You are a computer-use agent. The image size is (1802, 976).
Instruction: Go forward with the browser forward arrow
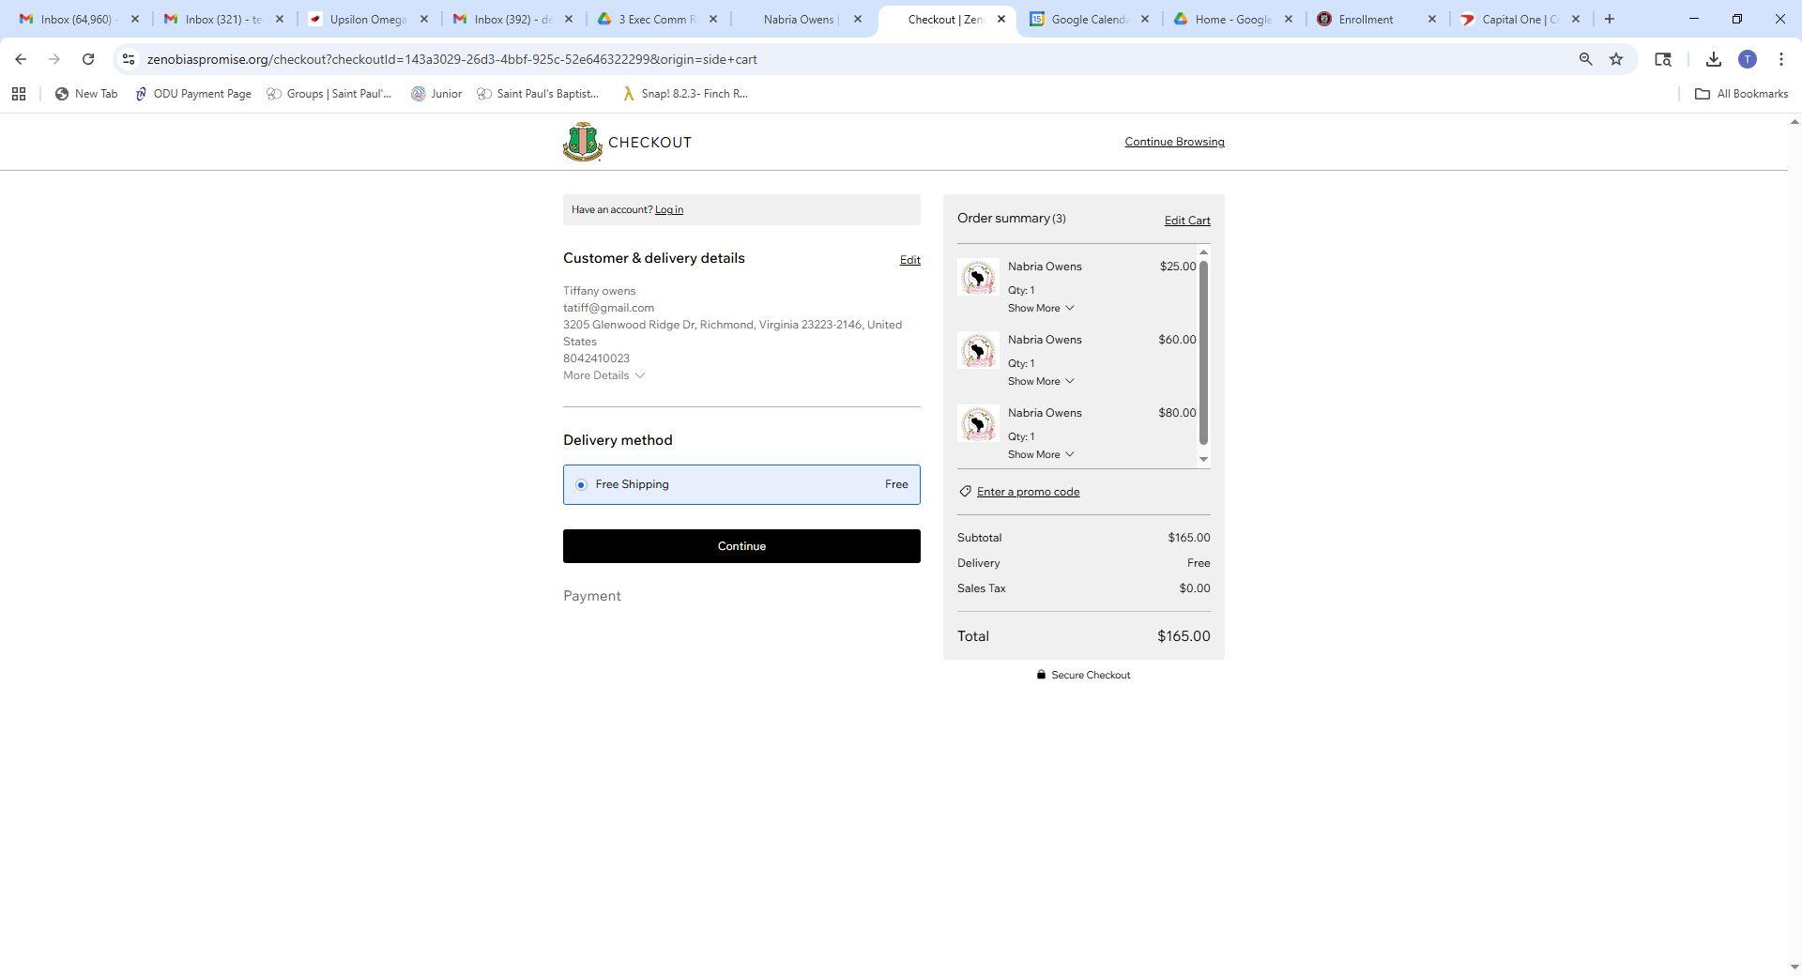point(54,59)
